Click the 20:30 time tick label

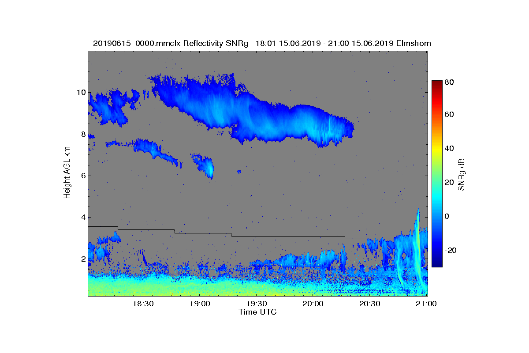370,304
